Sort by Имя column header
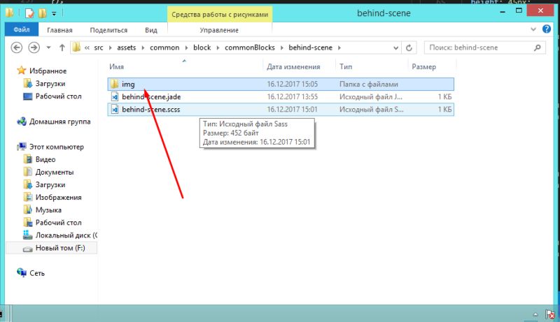Screen dimensions: 560x322 click(x=116, y=67)
